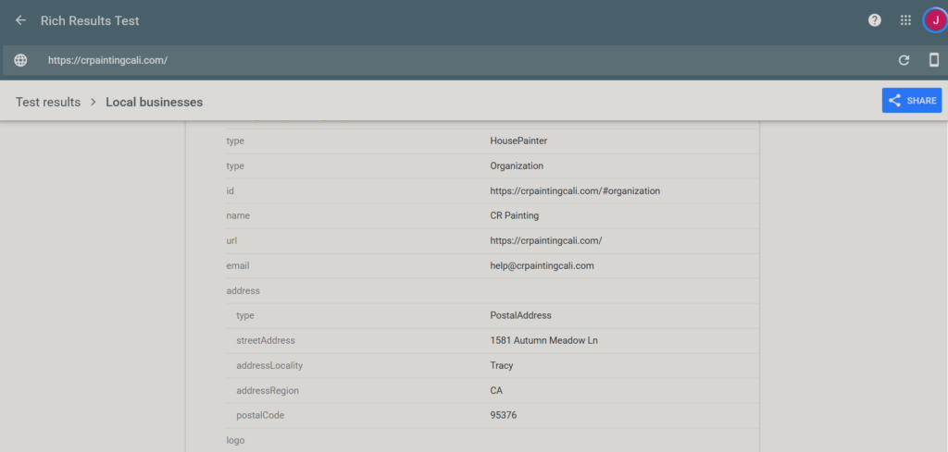This screenshot has width=948, height=452.
Task: Click the streetAddress label
Action: [x=266, y=340]
